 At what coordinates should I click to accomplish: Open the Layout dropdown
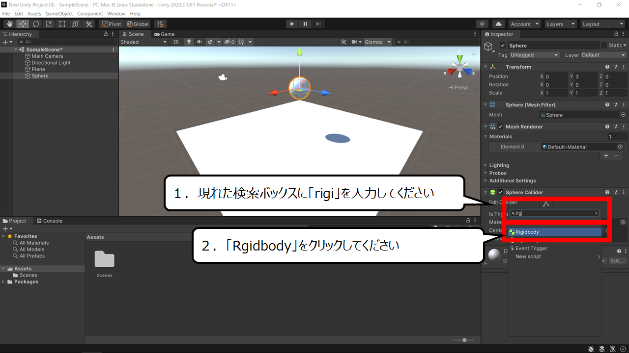point(602,24)
